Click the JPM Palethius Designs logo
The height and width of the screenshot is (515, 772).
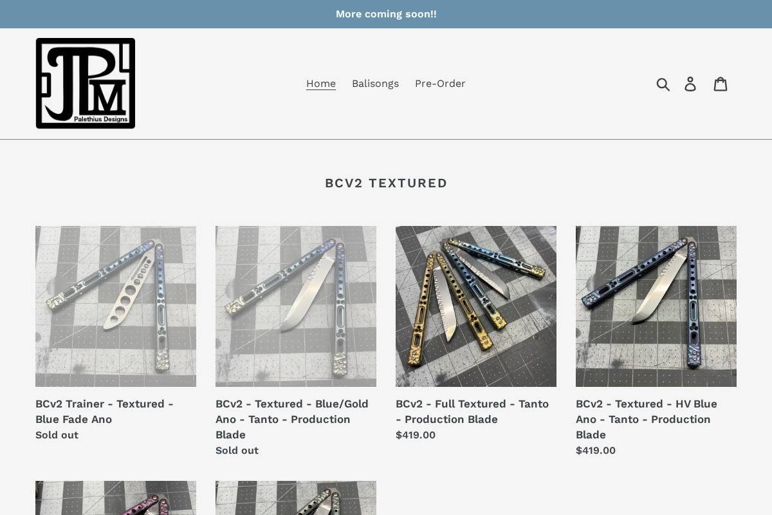(85, 83)
